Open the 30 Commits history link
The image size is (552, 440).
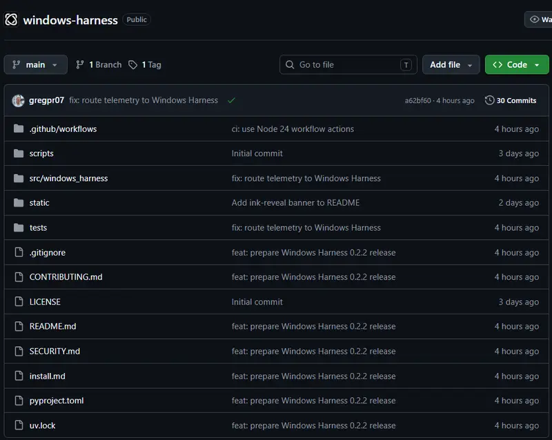(511, 100)
